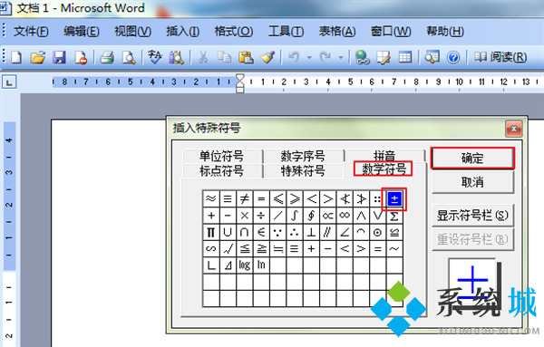This screenshot has height=347, width=544.
Task: Switch to the 特殊符号 tab
Action: coord(303,171)
